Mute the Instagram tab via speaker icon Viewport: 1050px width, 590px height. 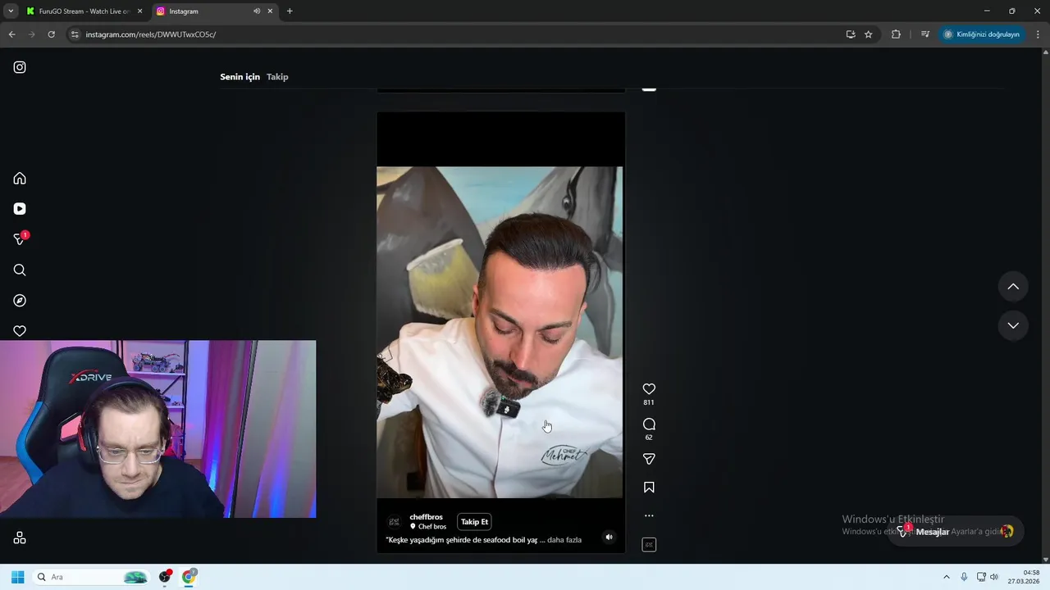coord(257,11)
